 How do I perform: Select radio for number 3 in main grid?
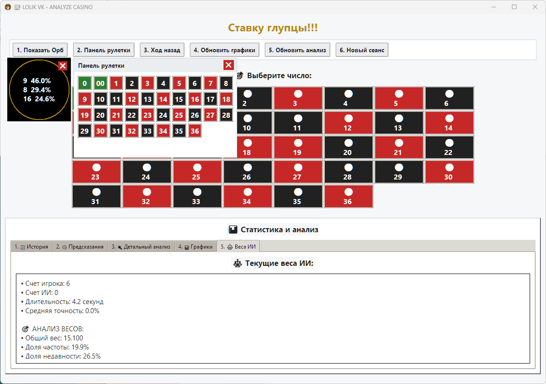click(x=298, y=94)
